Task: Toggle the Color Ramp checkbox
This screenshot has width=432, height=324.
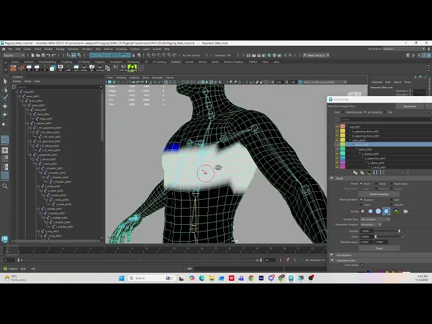Action: [x=362, y=265]
